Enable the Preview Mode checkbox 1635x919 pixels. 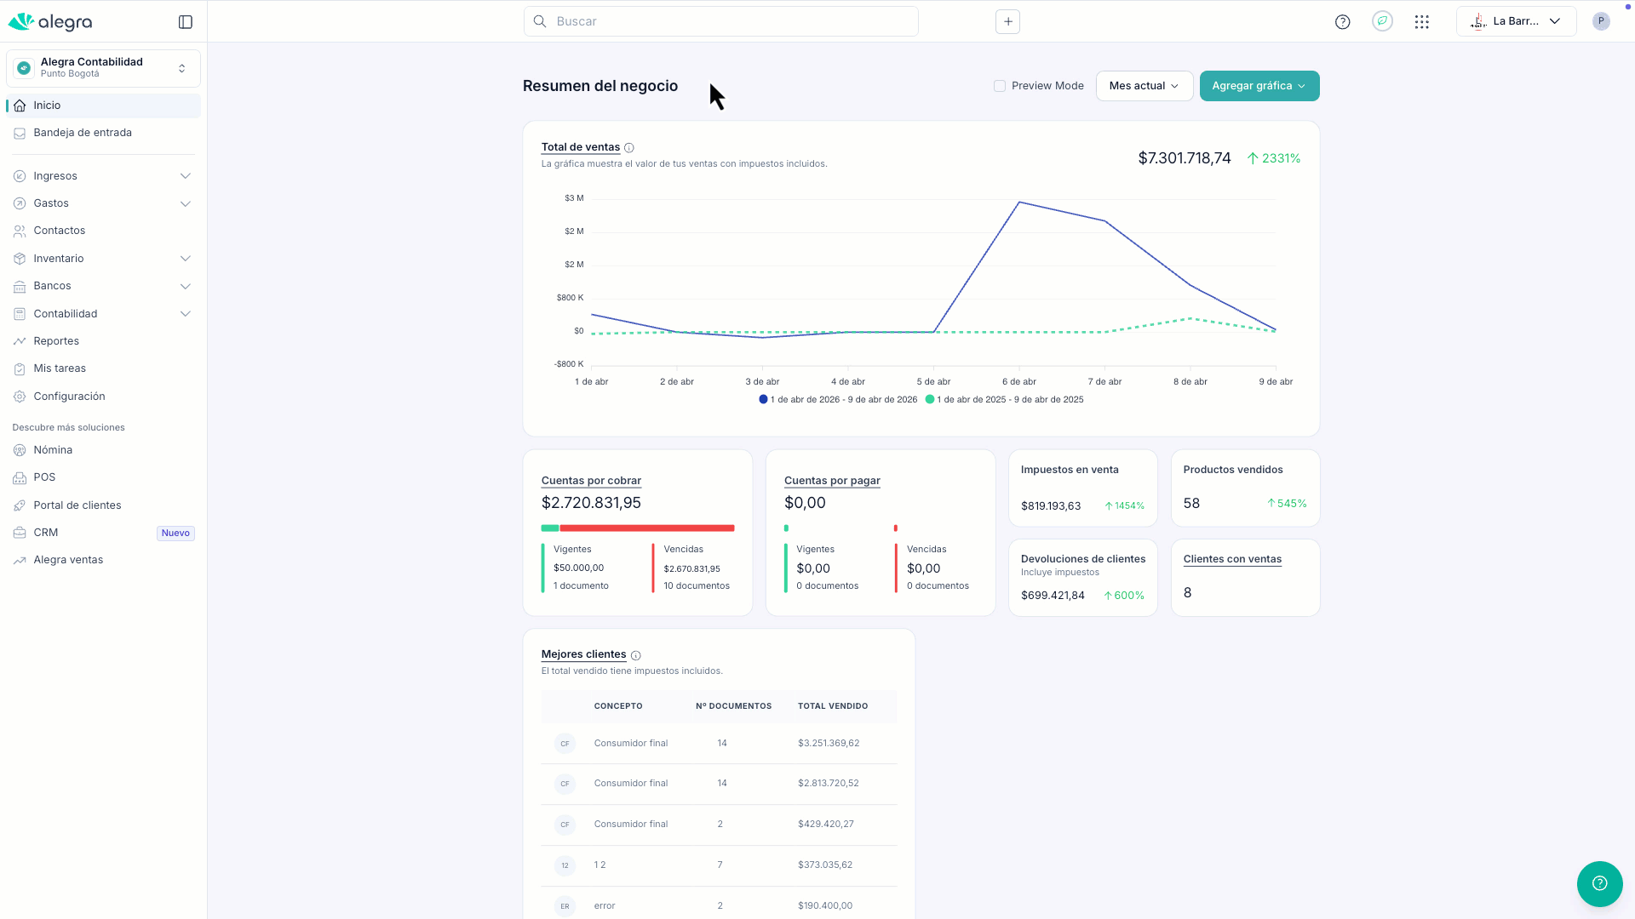tap(1000, 86)
